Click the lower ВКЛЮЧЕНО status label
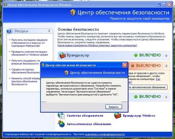This screenshot has height=139, width=175. 150,96
